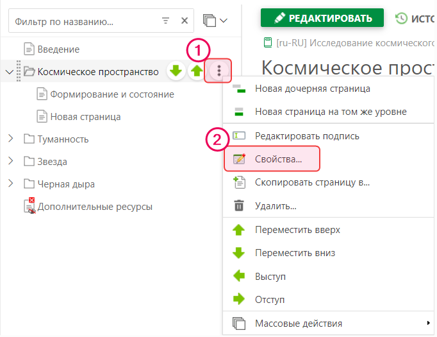This screenshot has height=337, width=437.
Task: Click the folder icon of Черная дыра
Action: [29, 184]
